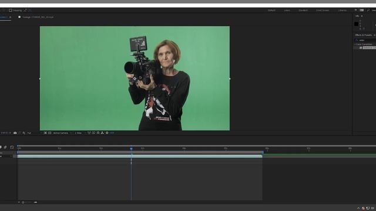The image size is (376, 211).
Task: Open the Info panel menu icon
Action: click(362, 16)
